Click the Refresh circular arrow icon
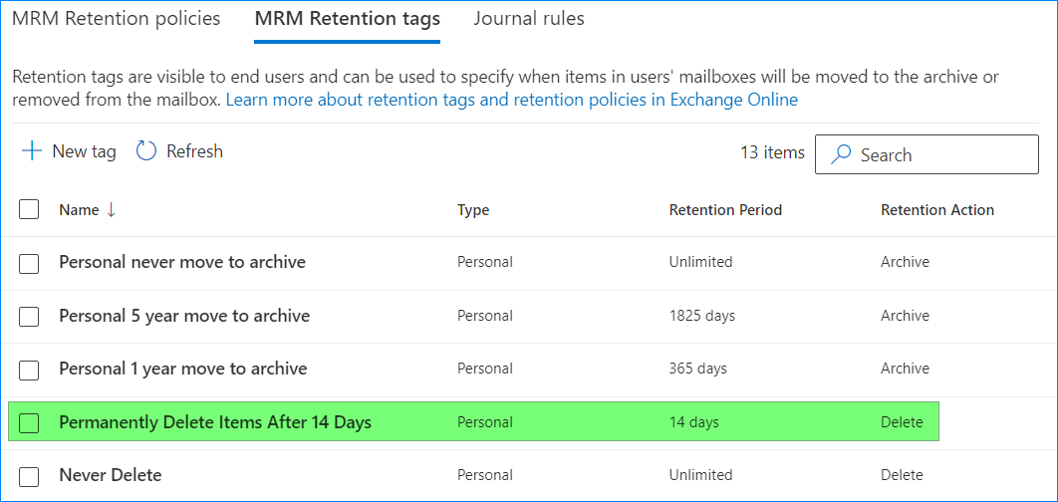 coord(146,151)
